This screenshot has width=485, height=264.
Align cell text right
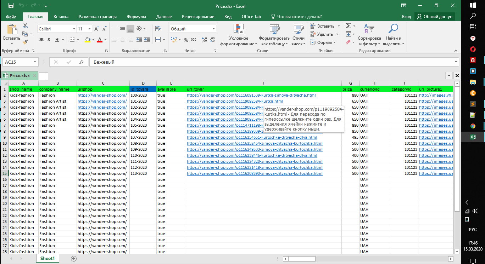(x=130, y=40)
